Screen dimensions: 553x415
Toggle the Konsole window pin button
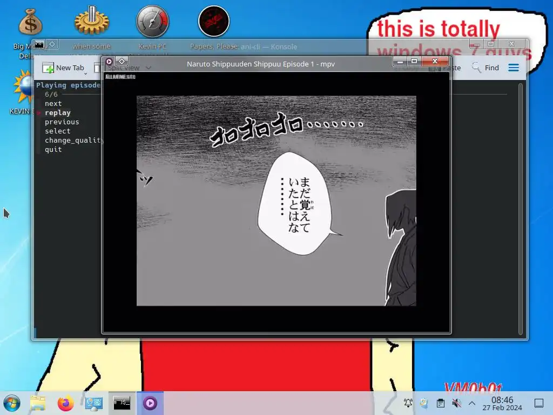click(52, 44)
